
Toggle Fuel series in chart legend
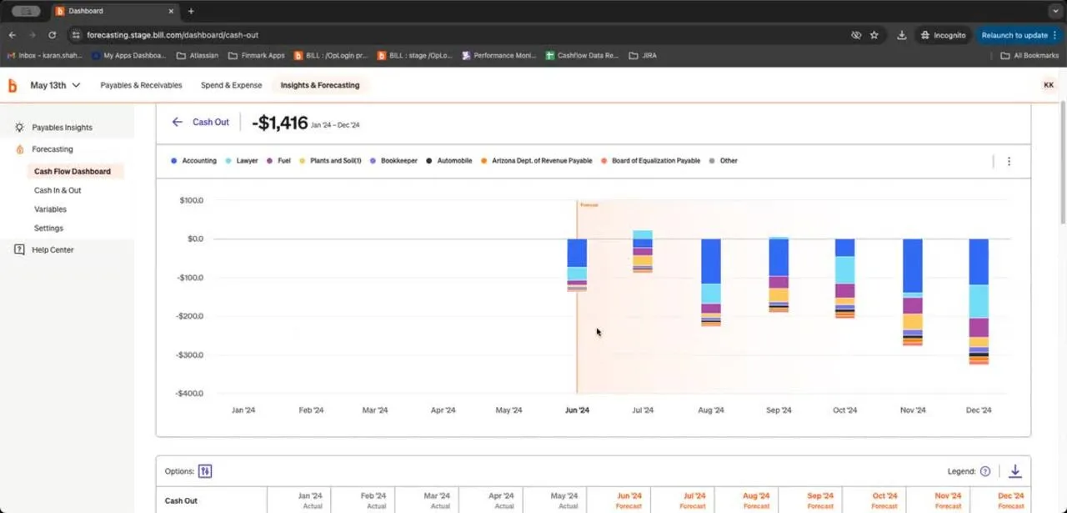pyautogui.click(x=278, y=161)
